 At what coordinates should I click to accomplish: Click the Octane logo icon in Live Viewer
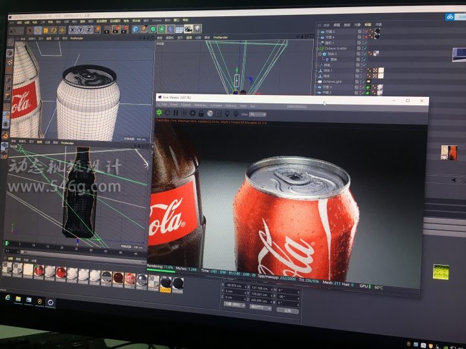[x=161, y=114]
